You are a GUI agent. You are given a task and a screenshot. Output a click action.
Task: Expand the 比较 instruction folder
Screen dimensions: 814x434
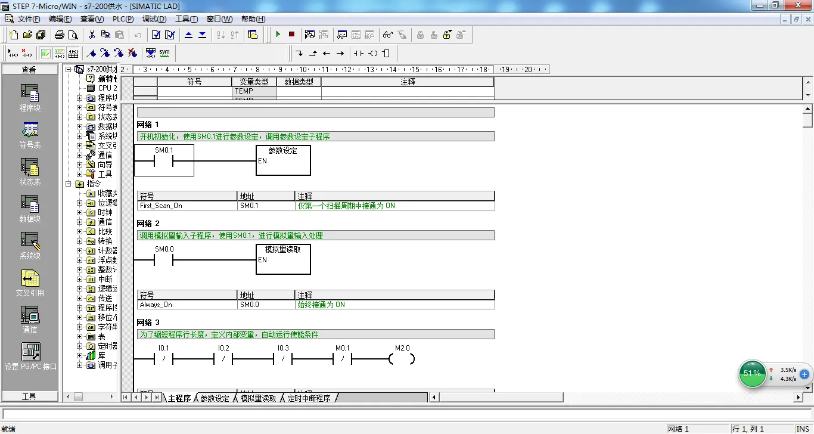click(80, 231)
